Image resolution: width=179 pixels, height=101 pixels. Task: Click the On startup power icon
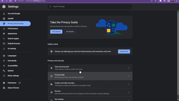click(x=4, y=49)
